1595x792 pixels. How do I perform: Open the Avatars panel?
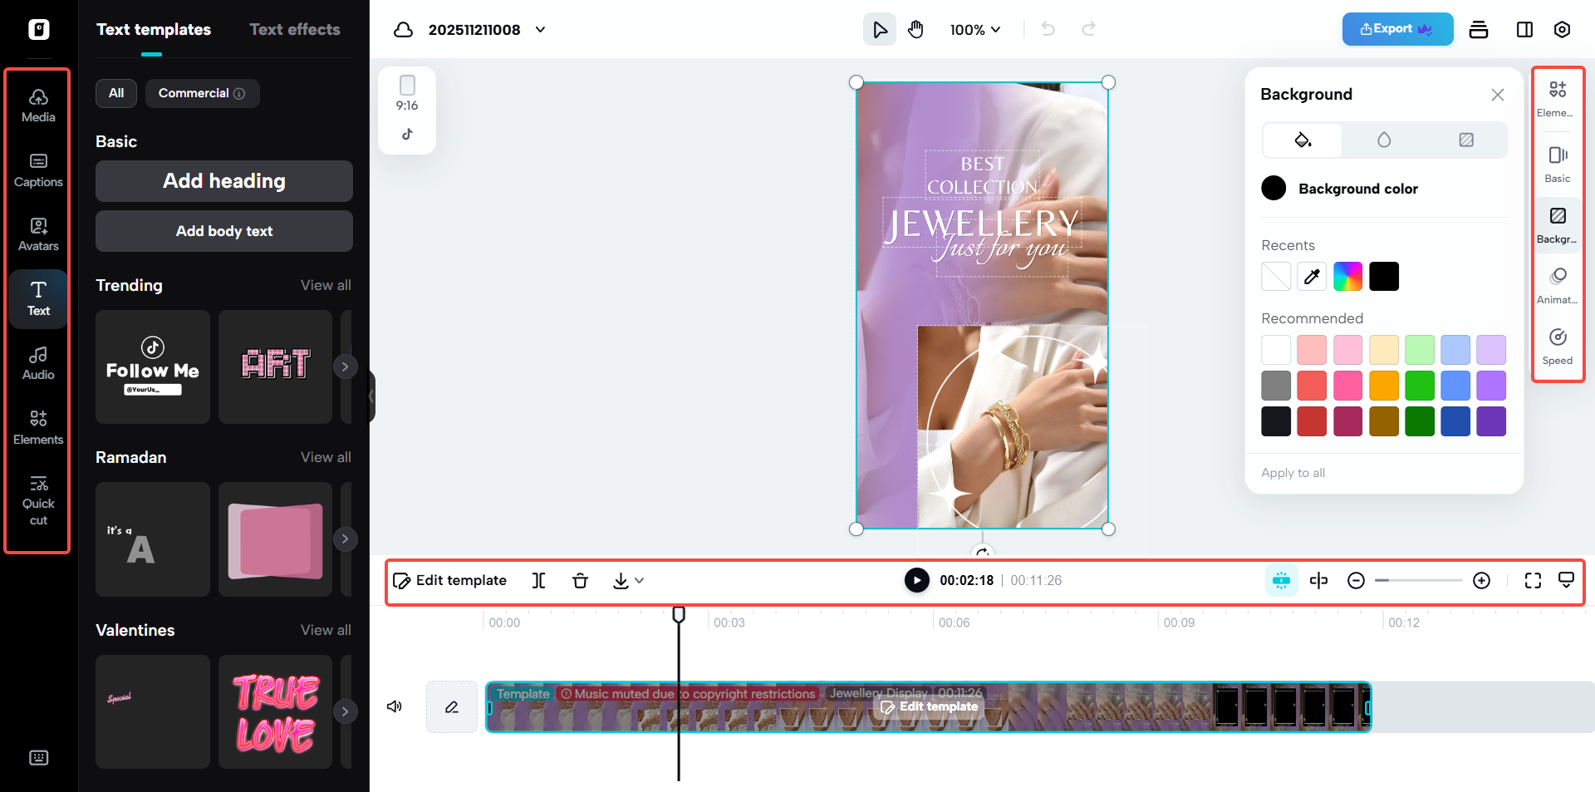pos(37,234)
